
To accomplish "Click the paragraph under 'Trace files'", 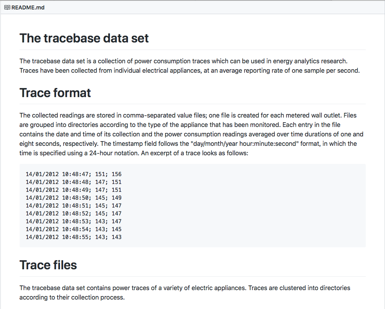I will [x=184, y=292].
